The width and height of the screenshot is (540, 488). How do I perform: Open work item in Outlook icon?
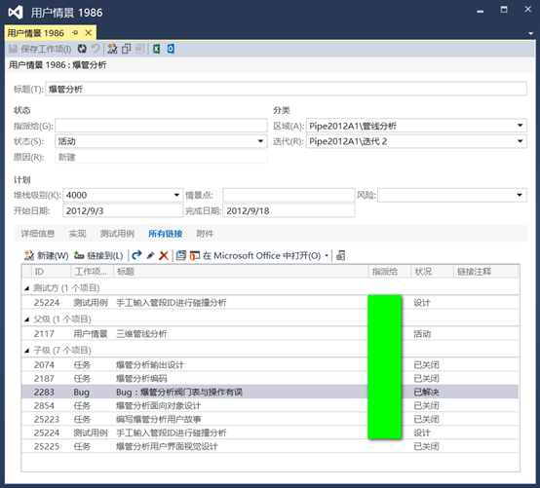(171, 49)
